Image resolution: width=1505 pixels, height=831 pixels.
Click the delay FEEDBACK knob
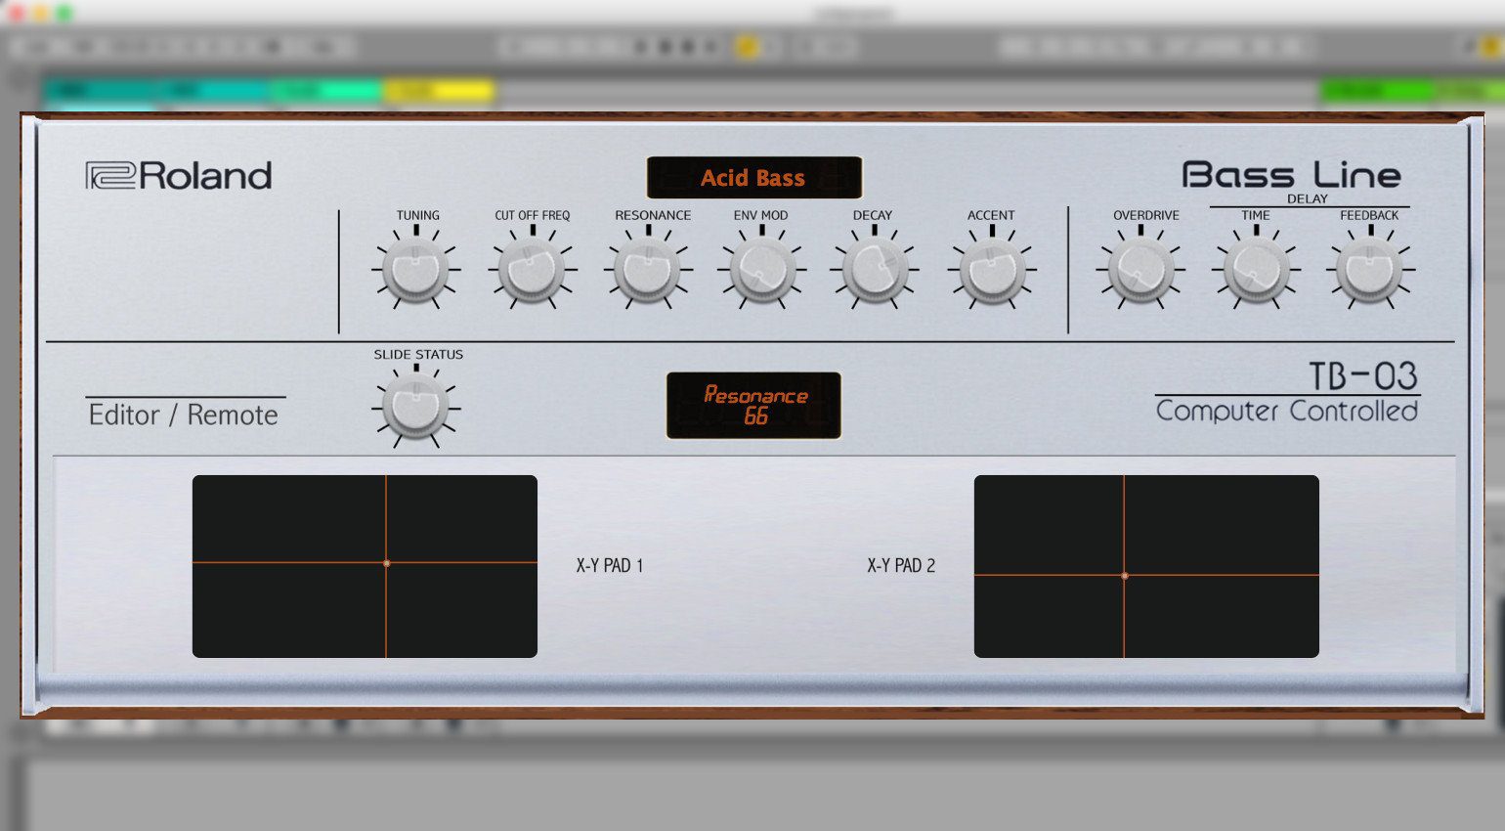tap(1370, 269)
